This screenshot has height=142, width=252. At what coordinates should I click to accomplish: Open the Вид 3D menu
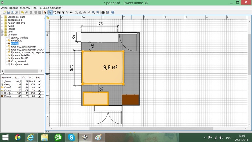44,8
